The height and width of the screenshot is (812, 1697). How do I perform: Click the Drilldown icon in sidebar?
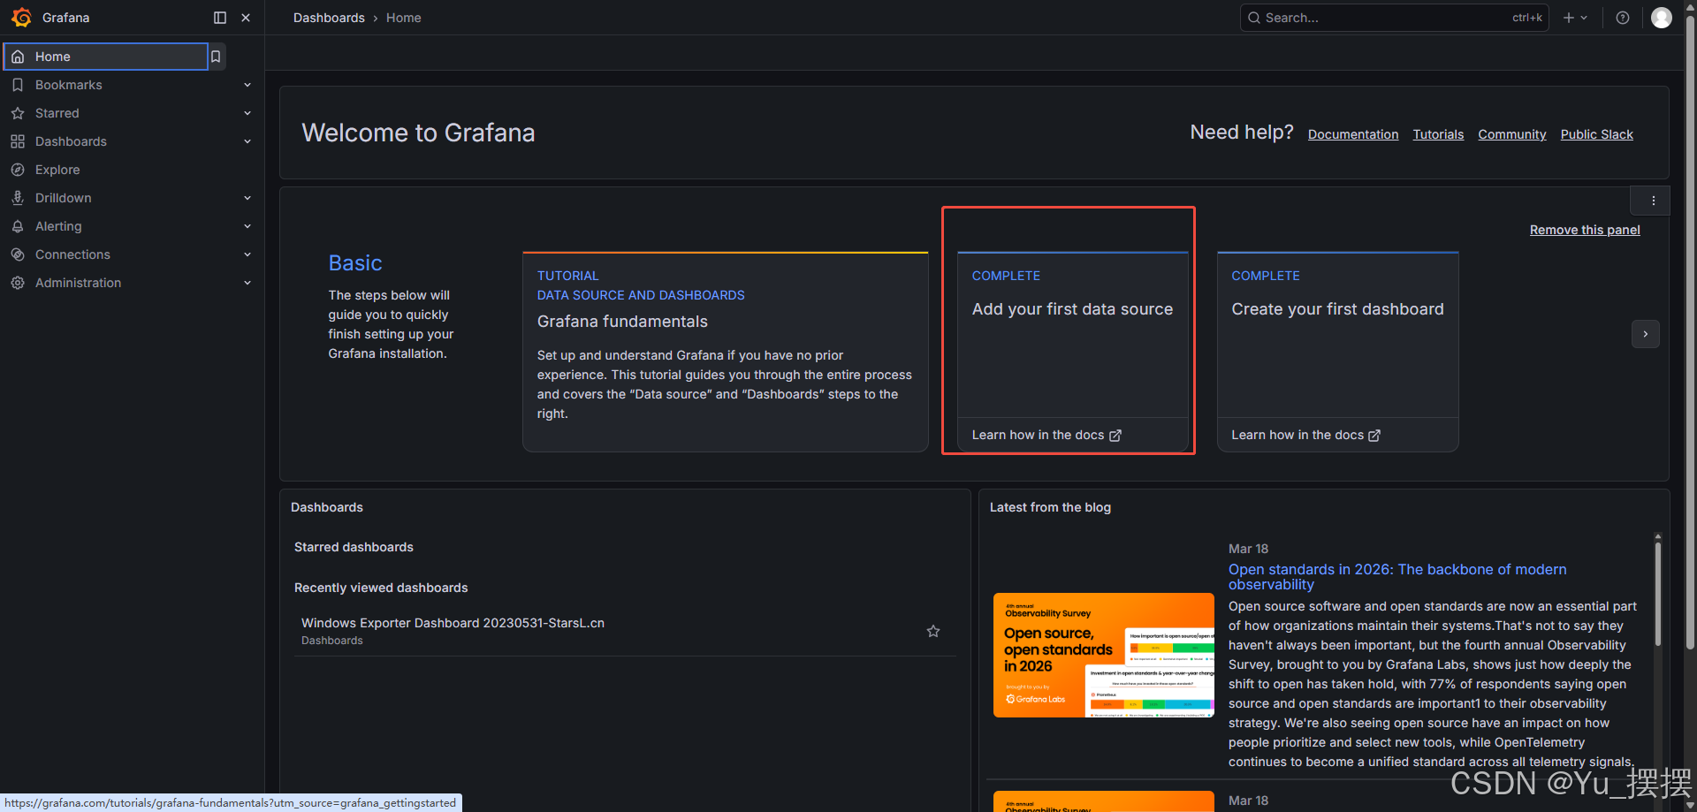coord(18,198)
